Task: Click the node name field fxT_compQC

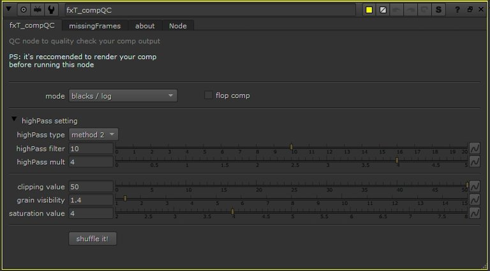Action: [x=209, y=10]
